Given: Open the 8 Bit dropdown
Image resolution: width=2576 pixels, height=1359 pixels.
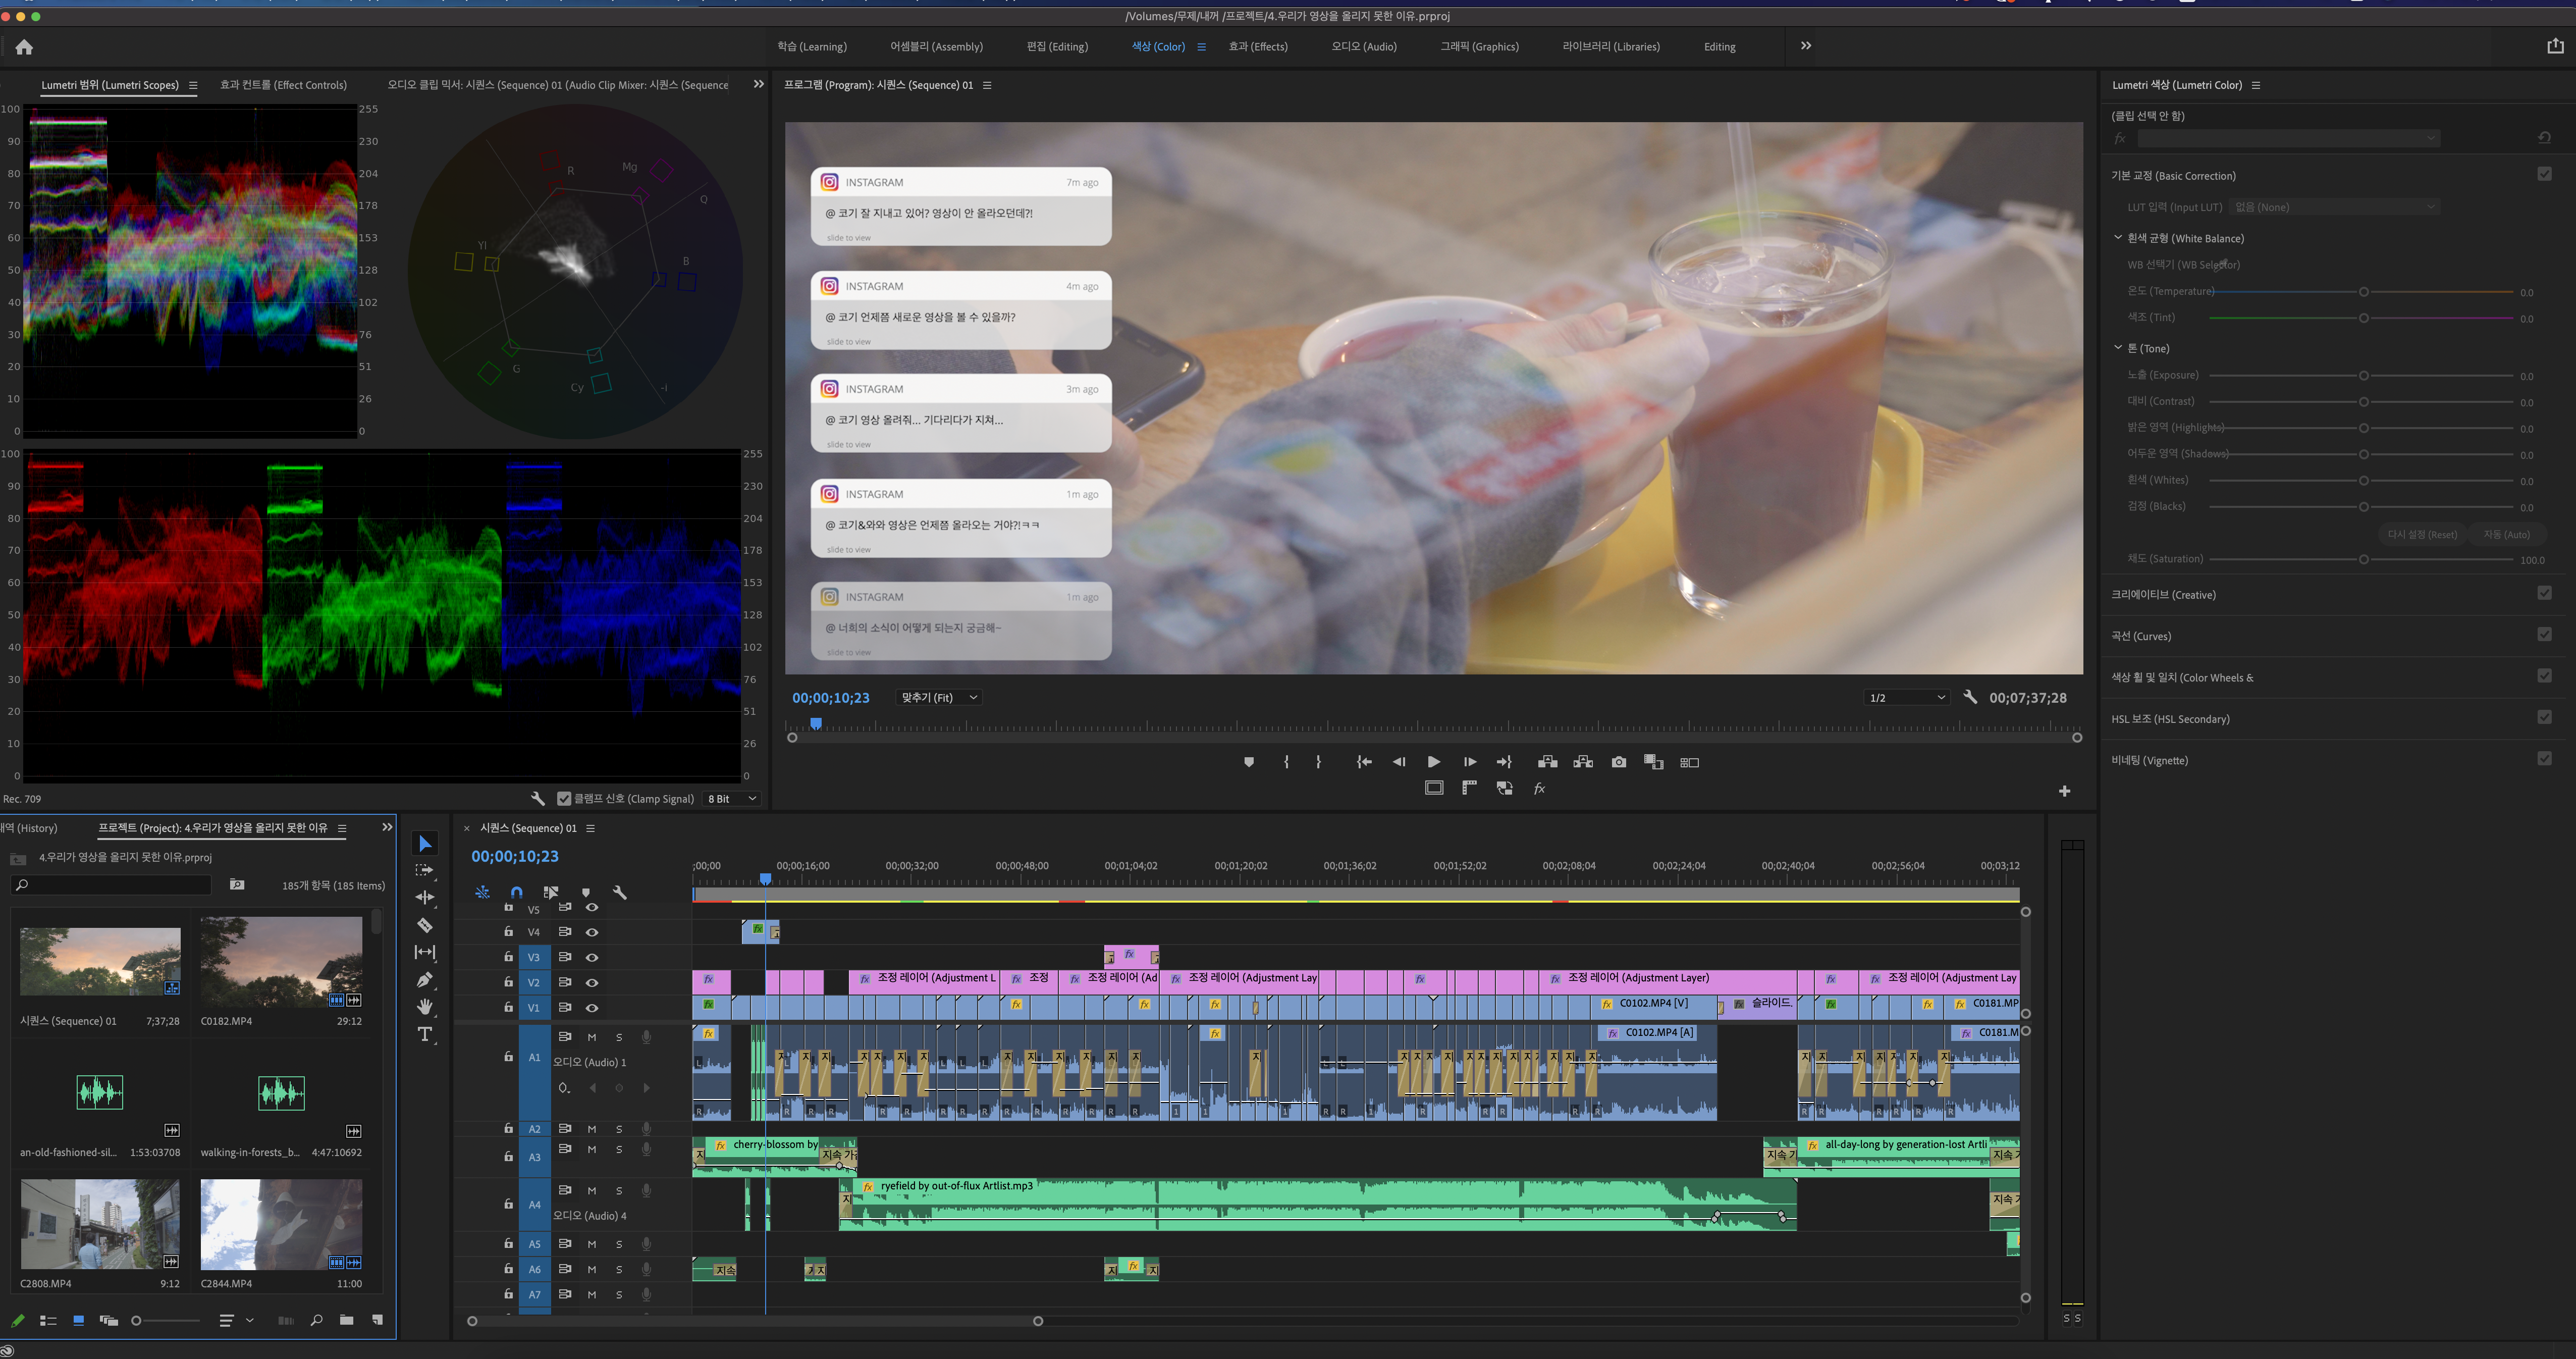Looking at the screenshot, I should [x=733, y=798].
